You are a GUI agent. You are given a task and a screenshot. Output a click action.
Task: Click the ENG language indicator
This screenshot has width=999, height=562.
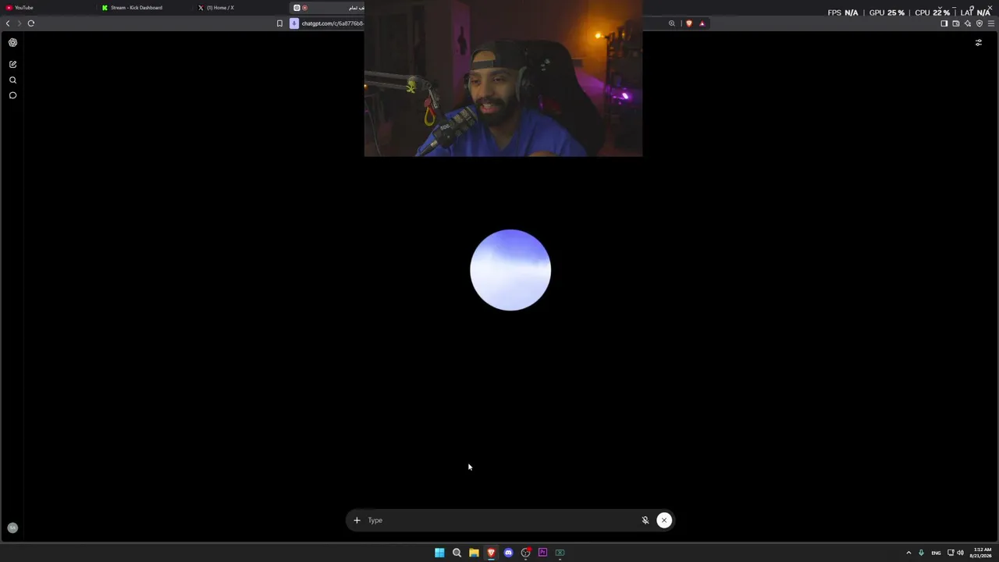tap(936, 553)
